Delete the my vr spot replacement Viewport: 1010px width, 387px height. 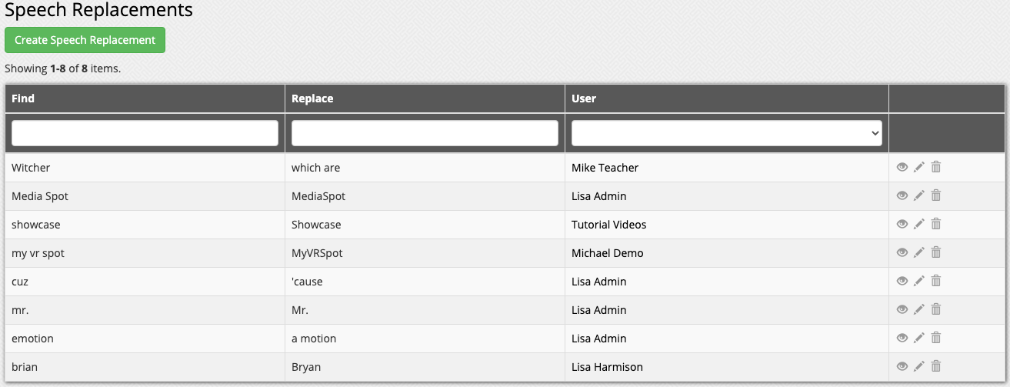click(936, 252)
